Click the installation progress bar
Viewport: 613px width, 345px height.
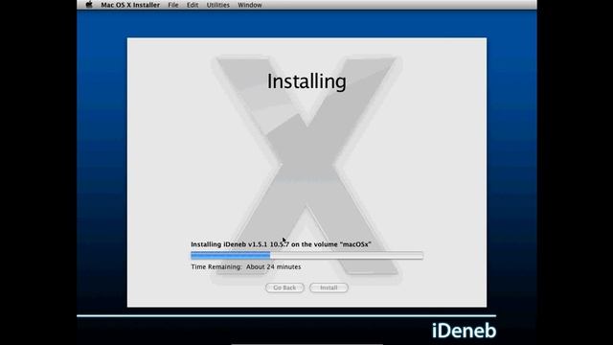coord(306,256)
